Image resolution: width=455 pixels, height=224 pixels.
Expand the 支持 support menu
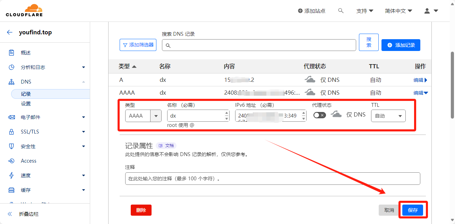tap(364, 11)
